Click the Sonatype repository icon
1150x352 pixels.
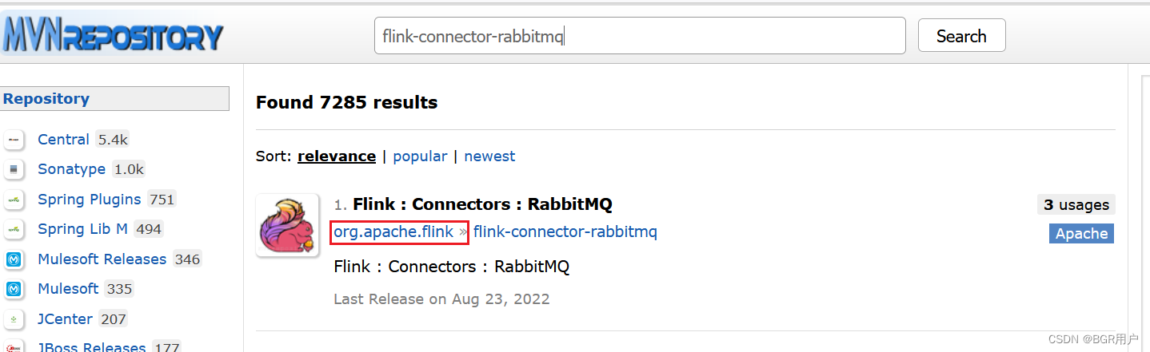(14, 169)
